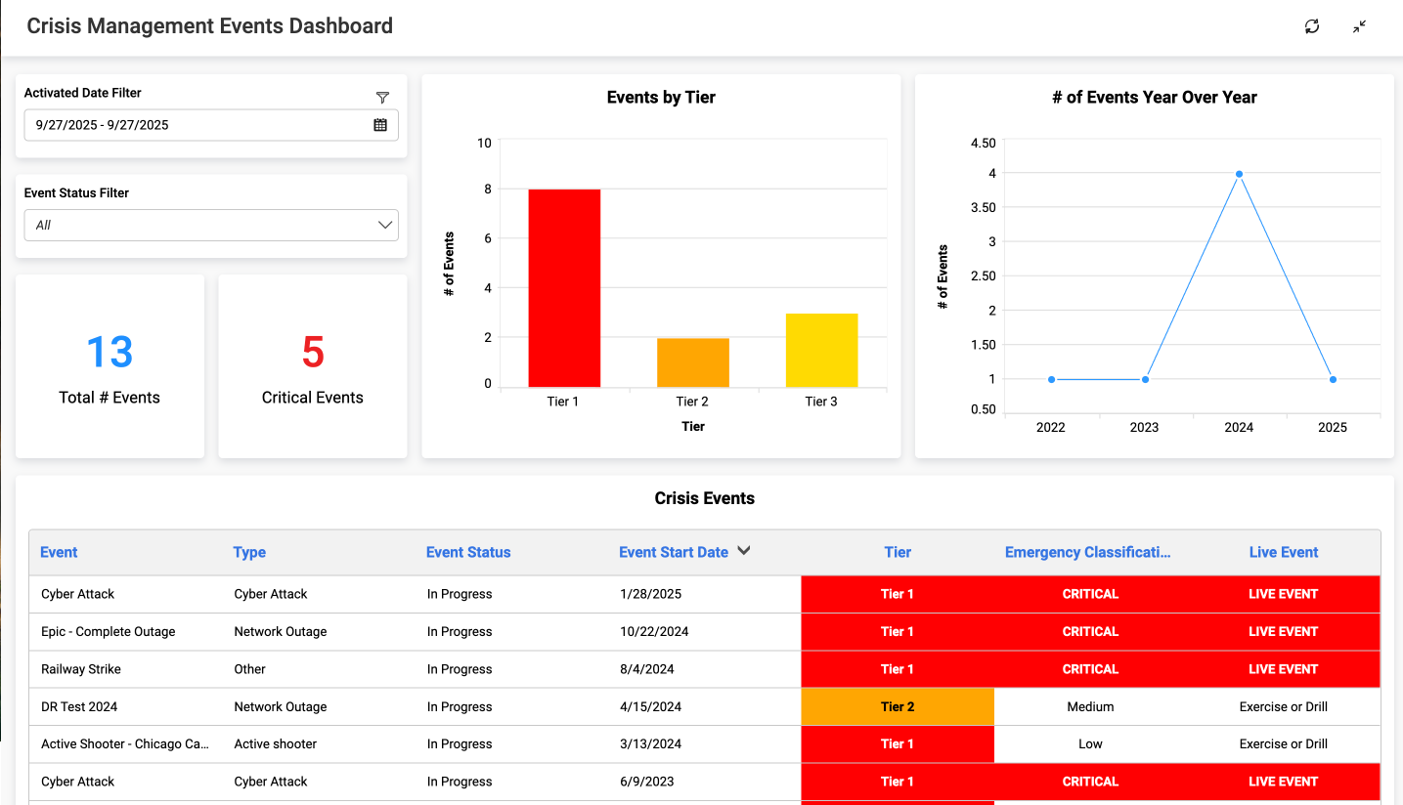The height and width of the screenshot is (805, 1403).
Task: Click the Total # Events tile
Action: coord(110,366)
